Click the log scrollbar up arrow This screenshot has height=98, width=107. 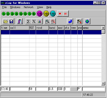click(x=103, y=28)
